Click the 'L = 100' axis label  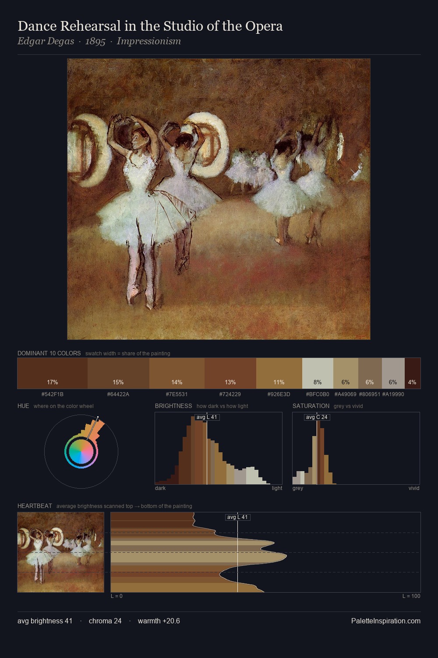click(x=411, y=596)
